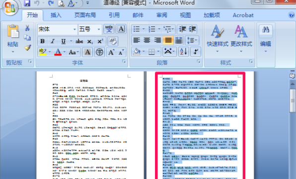The image size is (296, 179).
Task: Copy selection with copy icon
Action: [27, 38]
